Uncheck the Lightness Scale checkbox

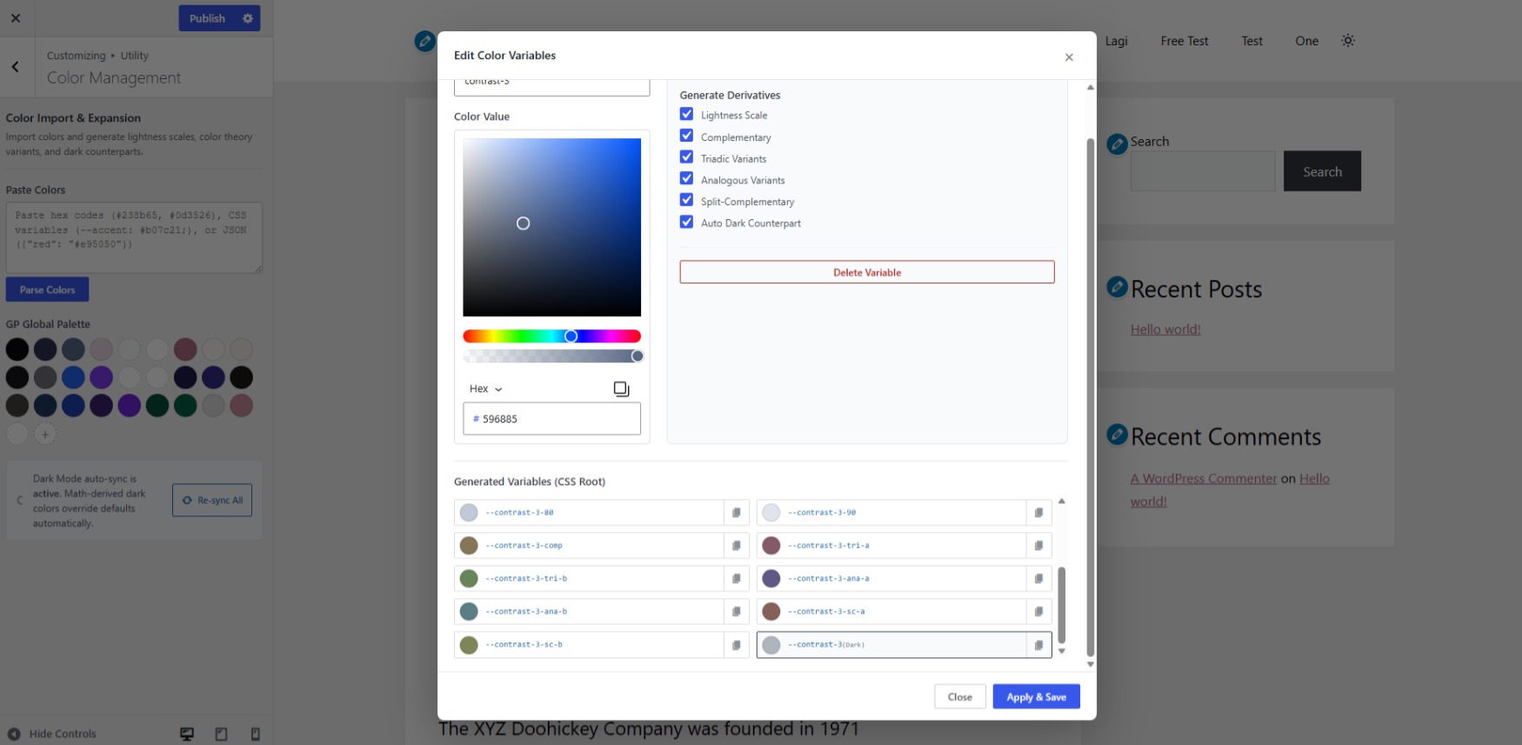(686, 114)
